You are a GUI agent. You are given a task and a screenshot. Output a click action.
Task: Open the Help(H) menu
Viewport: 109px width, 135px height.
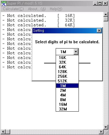coord(56,9)
